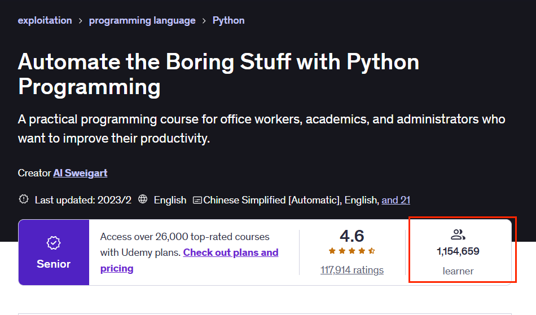Click the 4.6 rating score

[352, 236]
